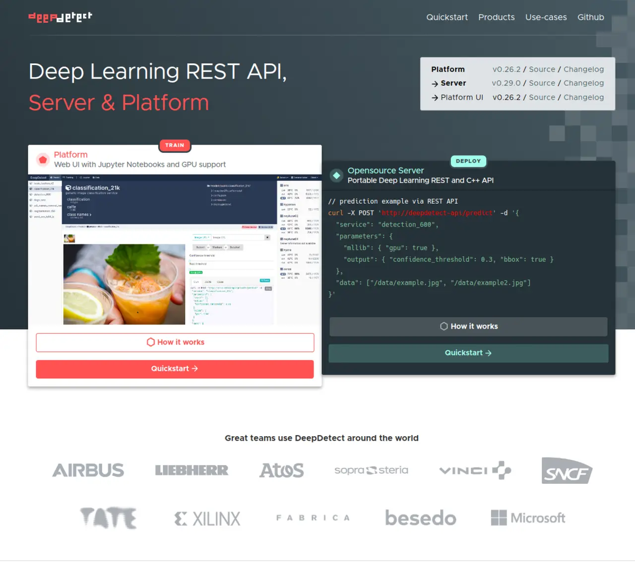Viewport: 635px width, 571px height.
Task: Click the SNCF logo
Action: tap(567, 470)
